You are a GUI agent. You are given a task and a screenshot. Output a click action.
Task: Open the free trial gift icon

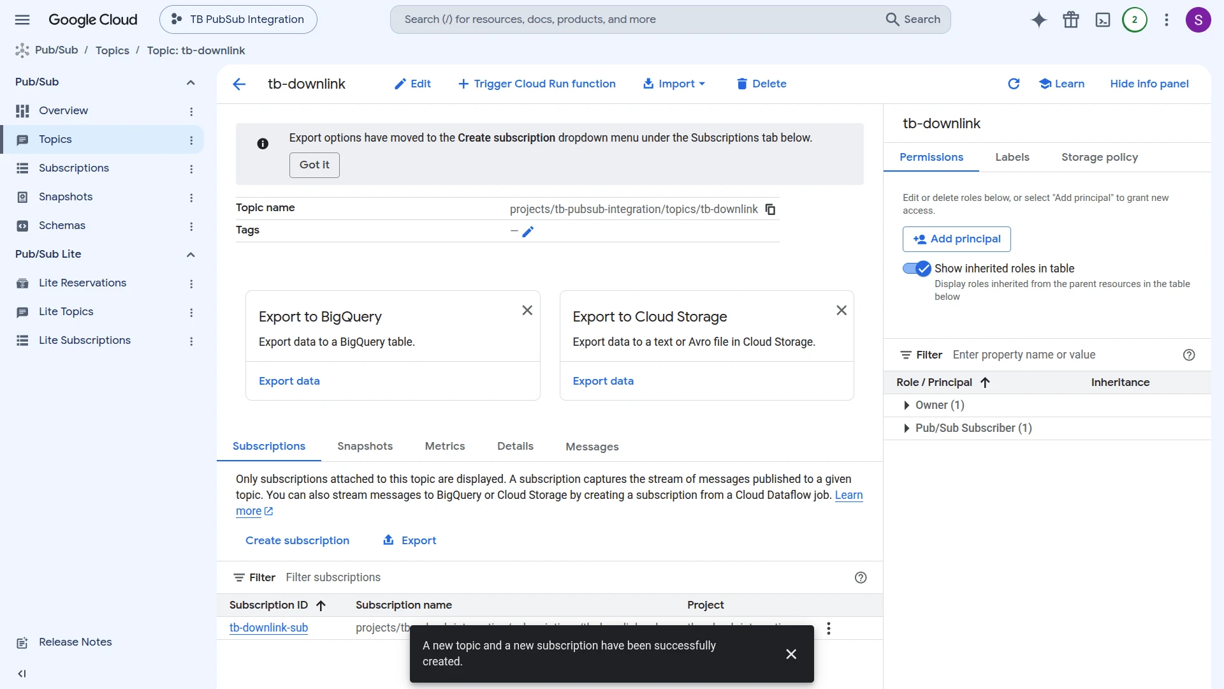click(1071, 20)
